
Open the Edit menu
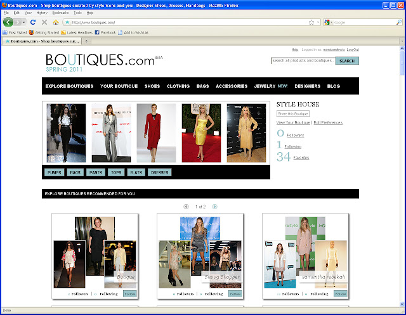coord(16,13)
